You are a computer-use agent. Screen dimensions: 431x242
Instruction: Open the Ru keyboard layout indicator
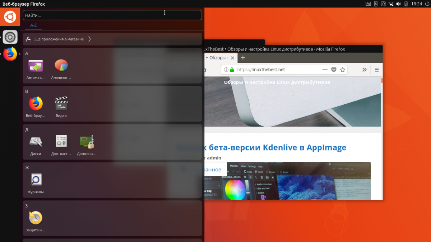click(368, 4)
